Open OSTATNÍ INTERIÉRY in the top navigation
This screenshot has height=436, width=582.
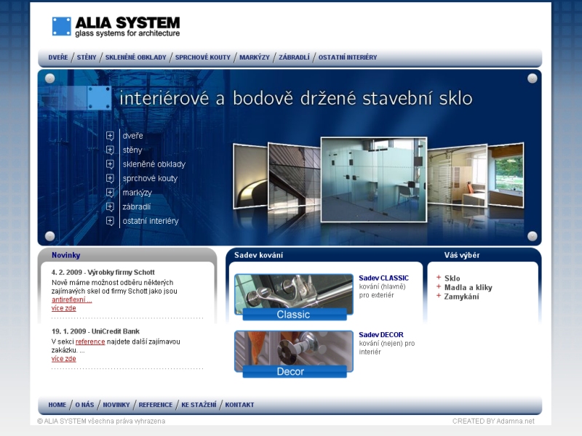coord(348,57)
